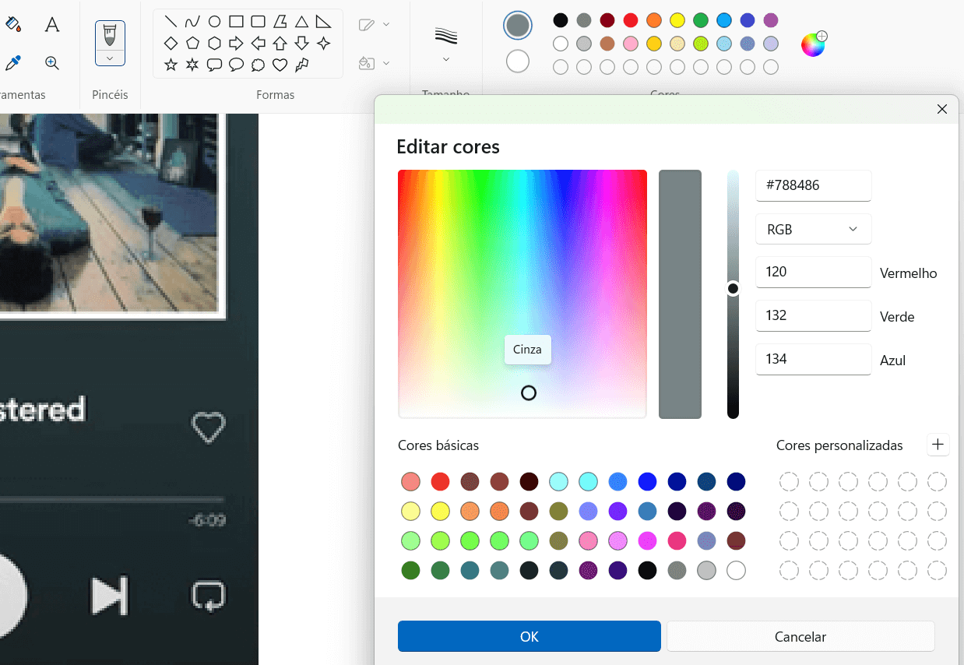
Task: Select the oval shape tool
Action: point(214,22)
